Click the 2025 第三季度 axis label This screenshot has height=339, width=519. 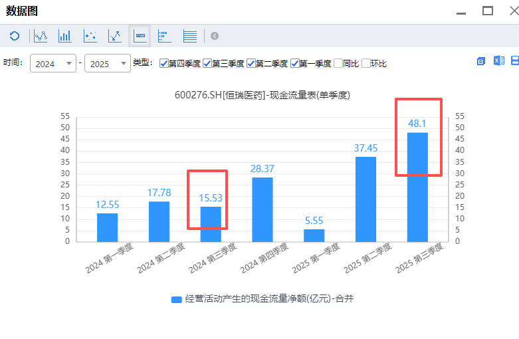coord(419,258)
